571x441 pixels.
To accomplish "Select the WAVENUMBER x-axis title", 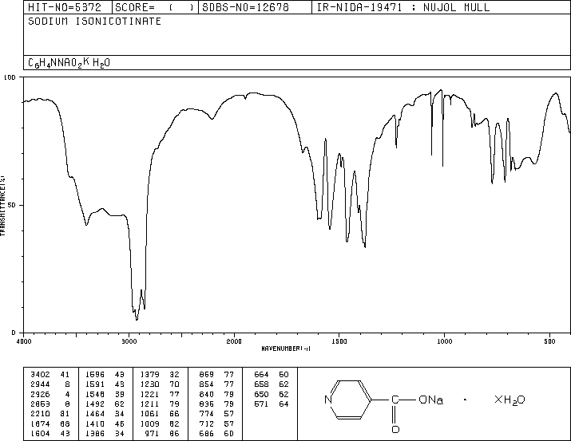I will [286, 348].
